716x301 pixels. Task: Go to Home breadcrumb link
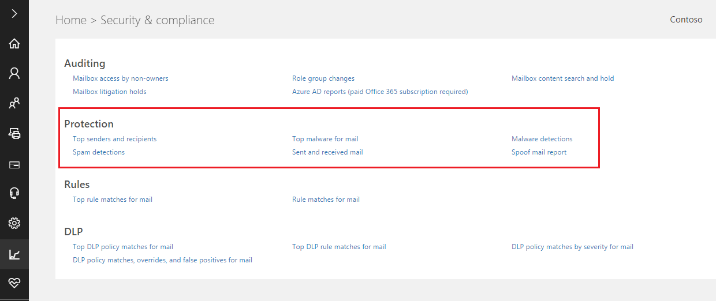tap(71, 20)
